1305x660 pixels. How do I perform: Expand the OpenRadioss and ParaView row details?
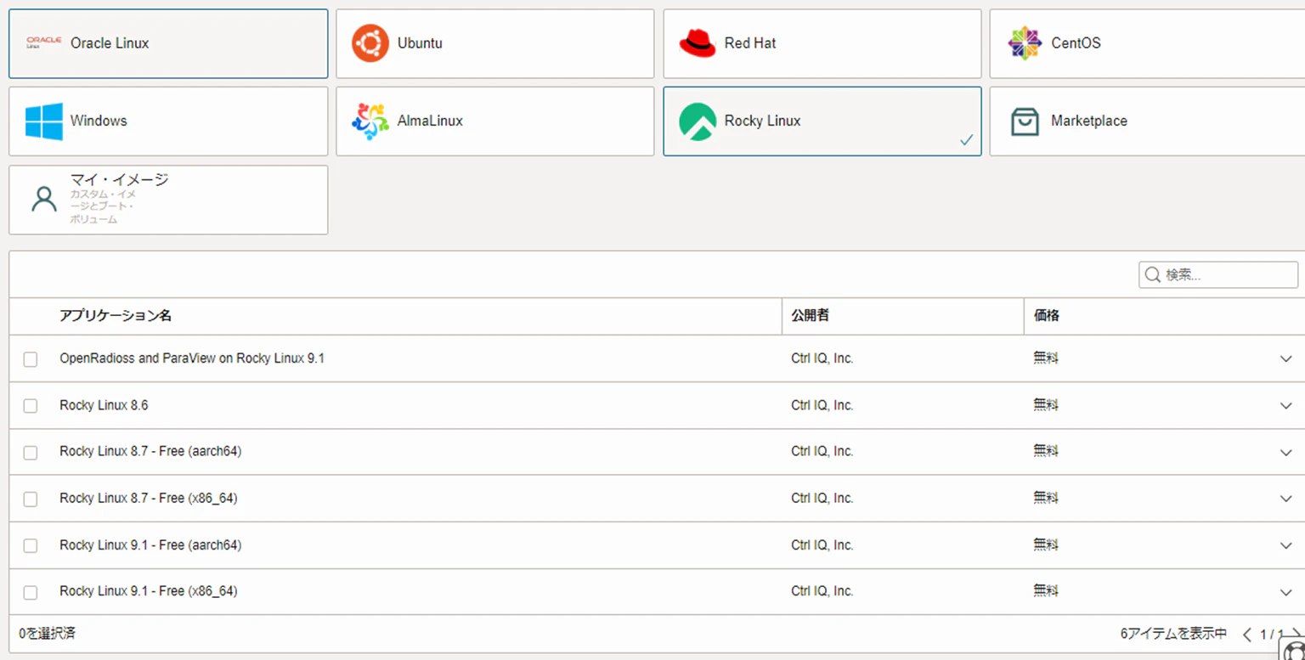[x=1285, y=359]
